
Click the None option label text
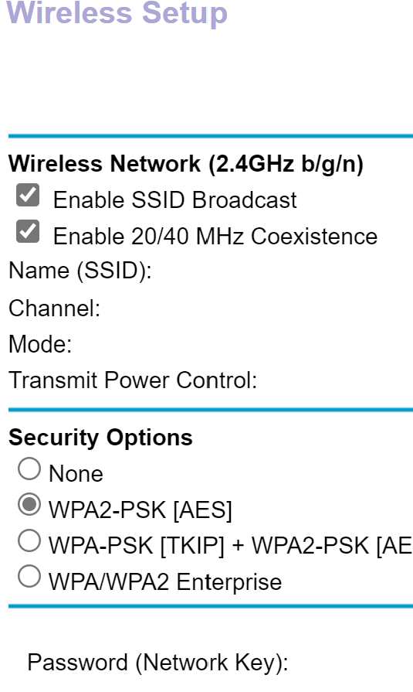(x=76, y=473)
